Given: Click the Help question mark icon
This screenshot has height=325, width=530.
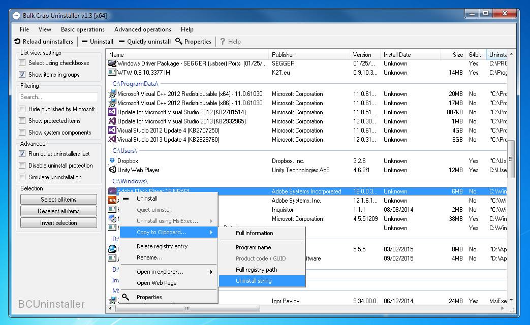Looking at the screenshot, I should [223, 42].
